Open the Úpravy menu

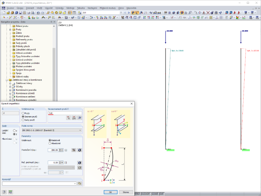pos(20,8)
